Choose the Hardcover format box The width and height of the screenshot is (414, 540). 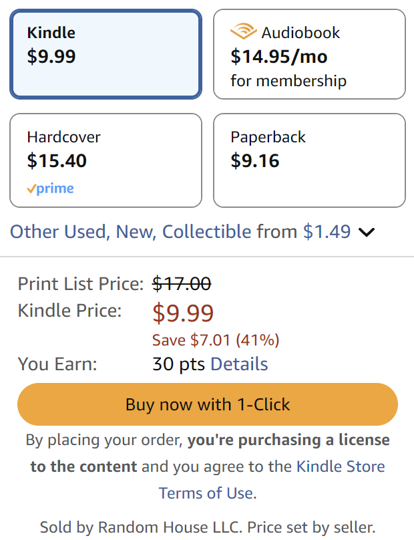pyautogui.click(x=106, y=160)
